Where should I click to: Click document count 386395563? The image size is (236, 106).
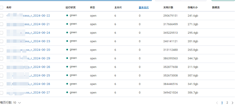pyautogui.click(x=170, y=58)
